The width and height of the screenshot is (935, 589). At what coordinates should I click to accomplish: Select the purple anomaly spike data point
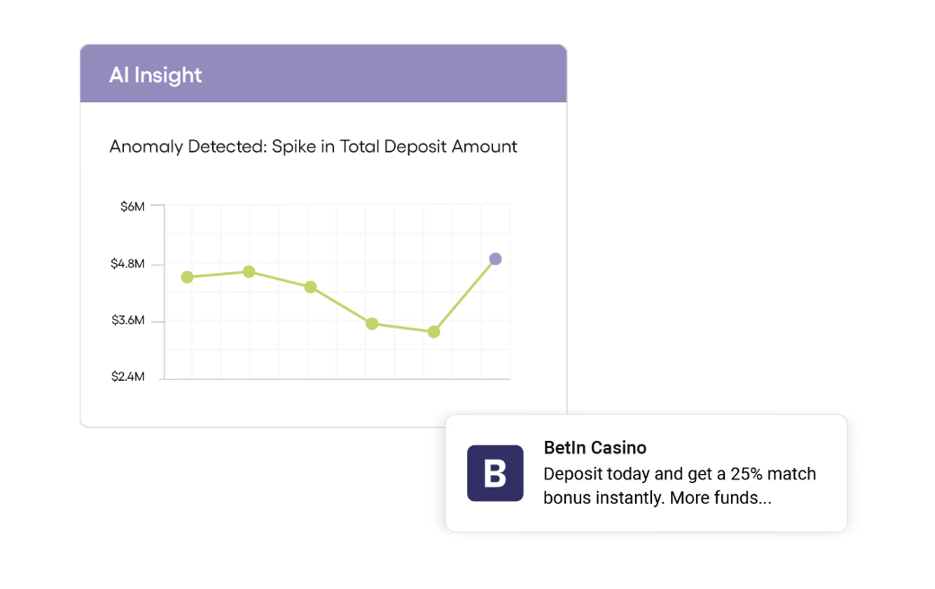[x=495, y=259]
